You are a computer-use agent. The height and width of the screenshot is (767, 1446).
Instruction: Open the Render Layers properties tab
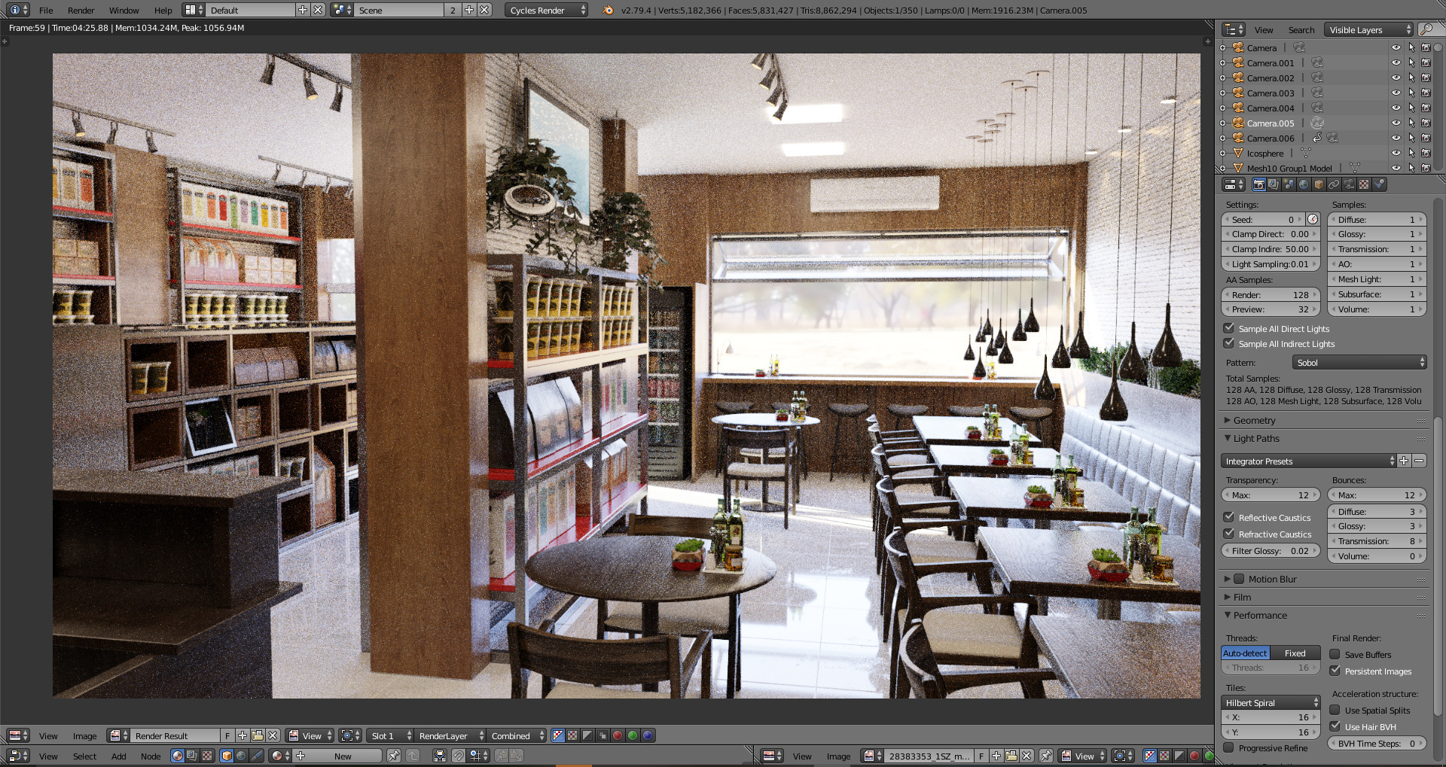1273,184
